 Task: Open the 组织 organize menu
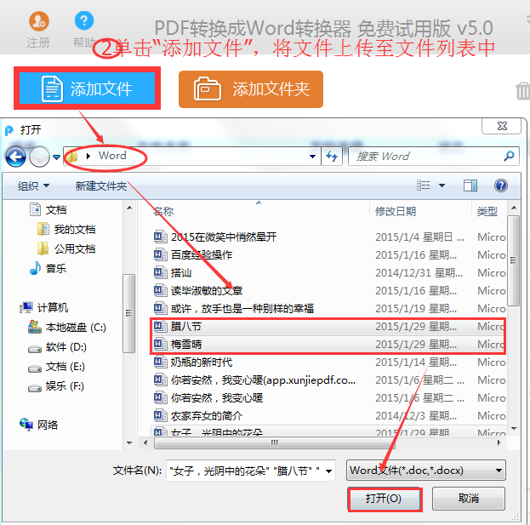coord(33,185)
